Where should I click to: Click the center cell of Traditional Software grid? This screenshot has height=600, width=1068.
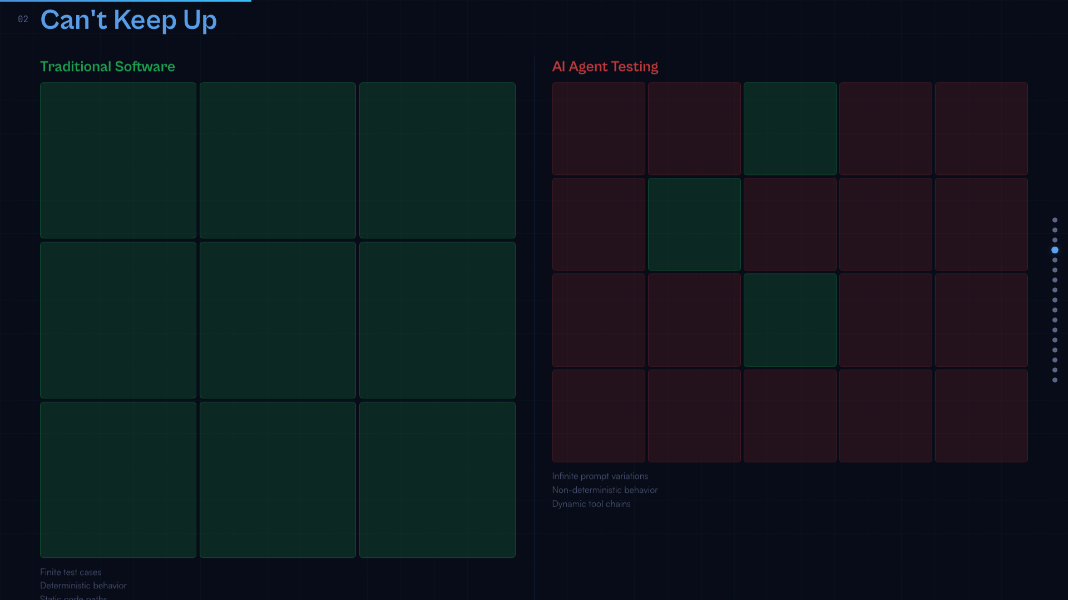point(278,319)
